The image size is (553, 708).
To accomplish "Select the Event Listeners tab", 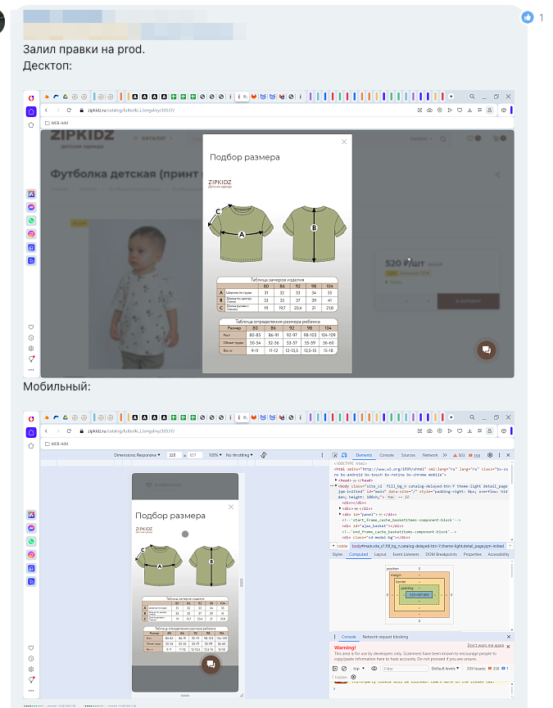I will click(406, 554).
